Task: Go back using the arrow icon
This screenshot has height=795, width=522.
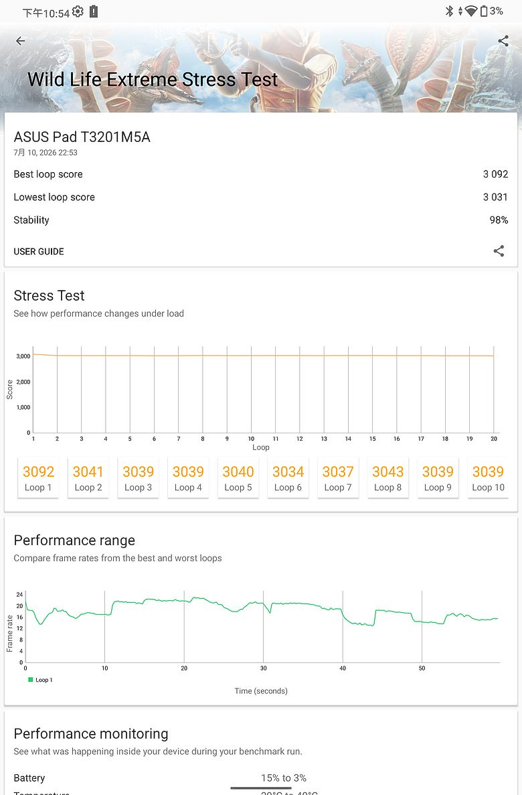Action: [x=20, y=41]
